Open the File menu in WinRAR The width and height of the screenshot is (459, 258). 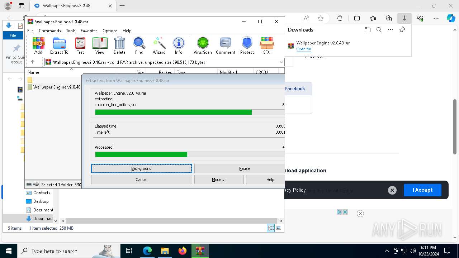coord(30,31)
